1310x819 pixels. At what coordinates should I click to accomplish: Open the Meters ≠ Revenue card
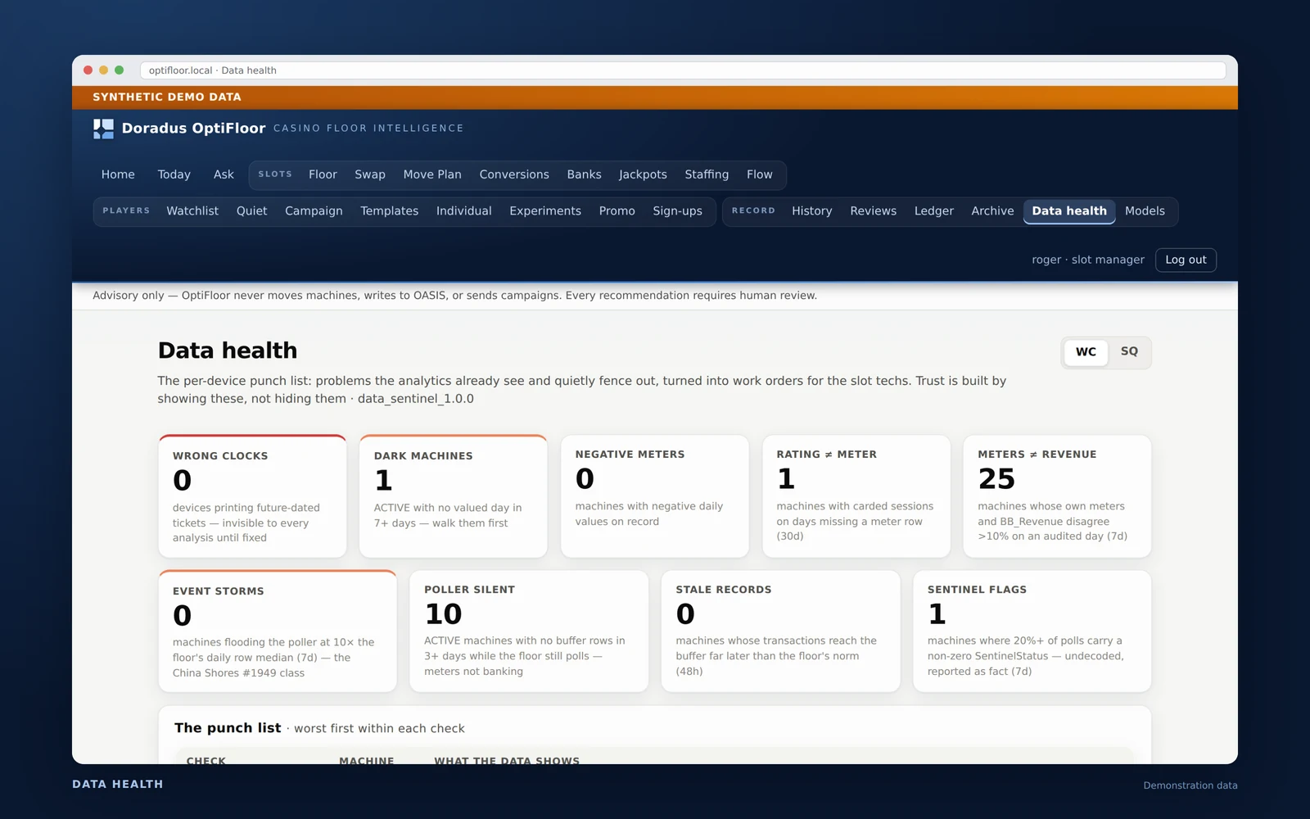coord(1057,496)
